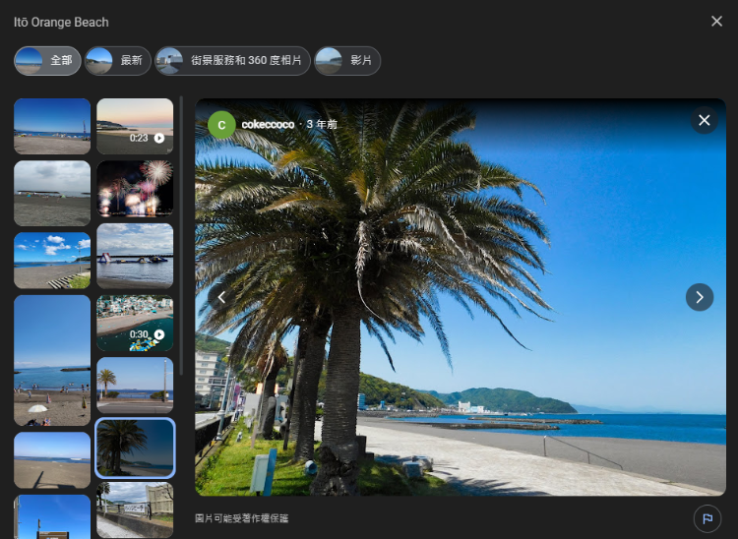Open the beach entrance sign wall thumbnail
The width and height of the screenshot is (738, 539).
tap(135, 510)
